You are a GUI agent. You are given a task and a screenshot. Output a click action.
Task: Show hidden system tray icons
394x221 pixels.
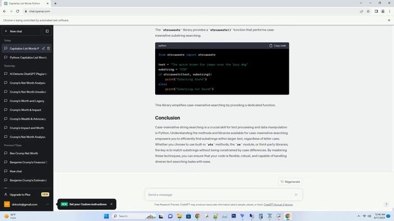click(x=358, y=216)
